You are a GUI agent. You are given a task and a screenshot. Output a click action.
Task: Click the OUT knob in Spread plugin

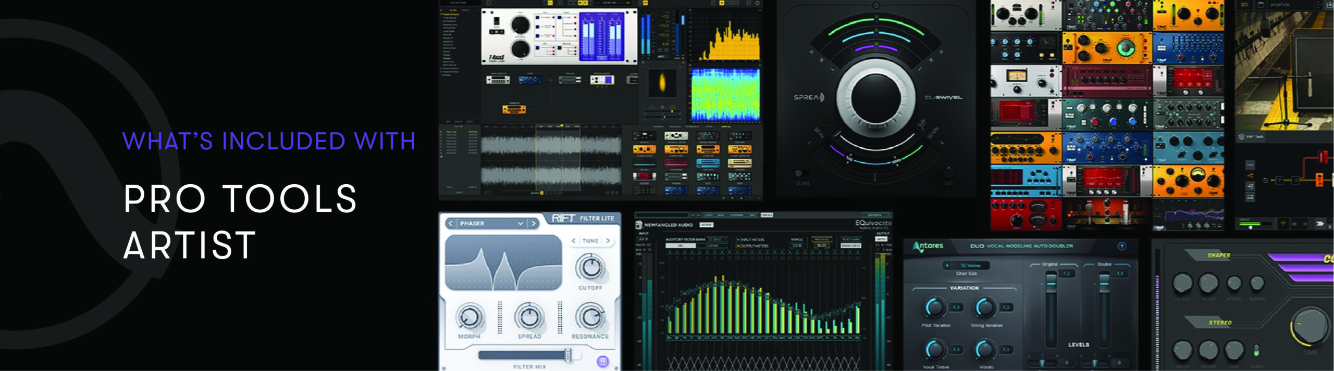coord(948,172)
